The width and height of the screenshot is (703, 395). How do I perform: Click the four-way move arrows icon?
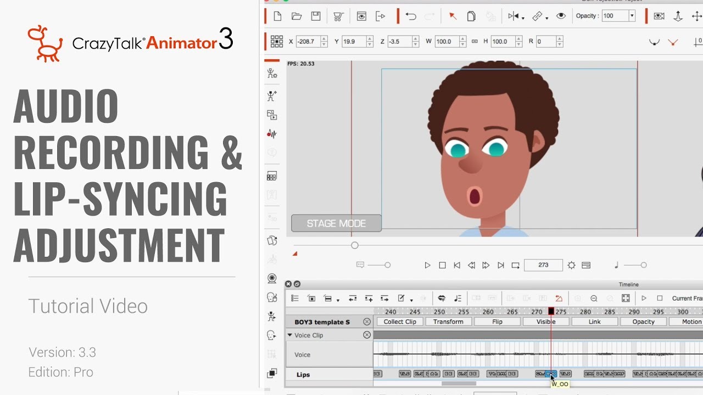tap(696, 16)
